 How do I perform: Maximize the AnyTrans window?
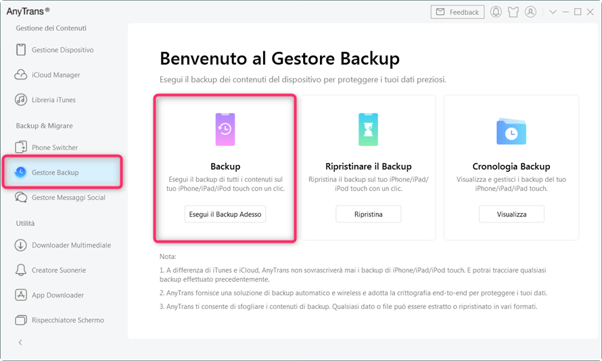pos(578,12)
